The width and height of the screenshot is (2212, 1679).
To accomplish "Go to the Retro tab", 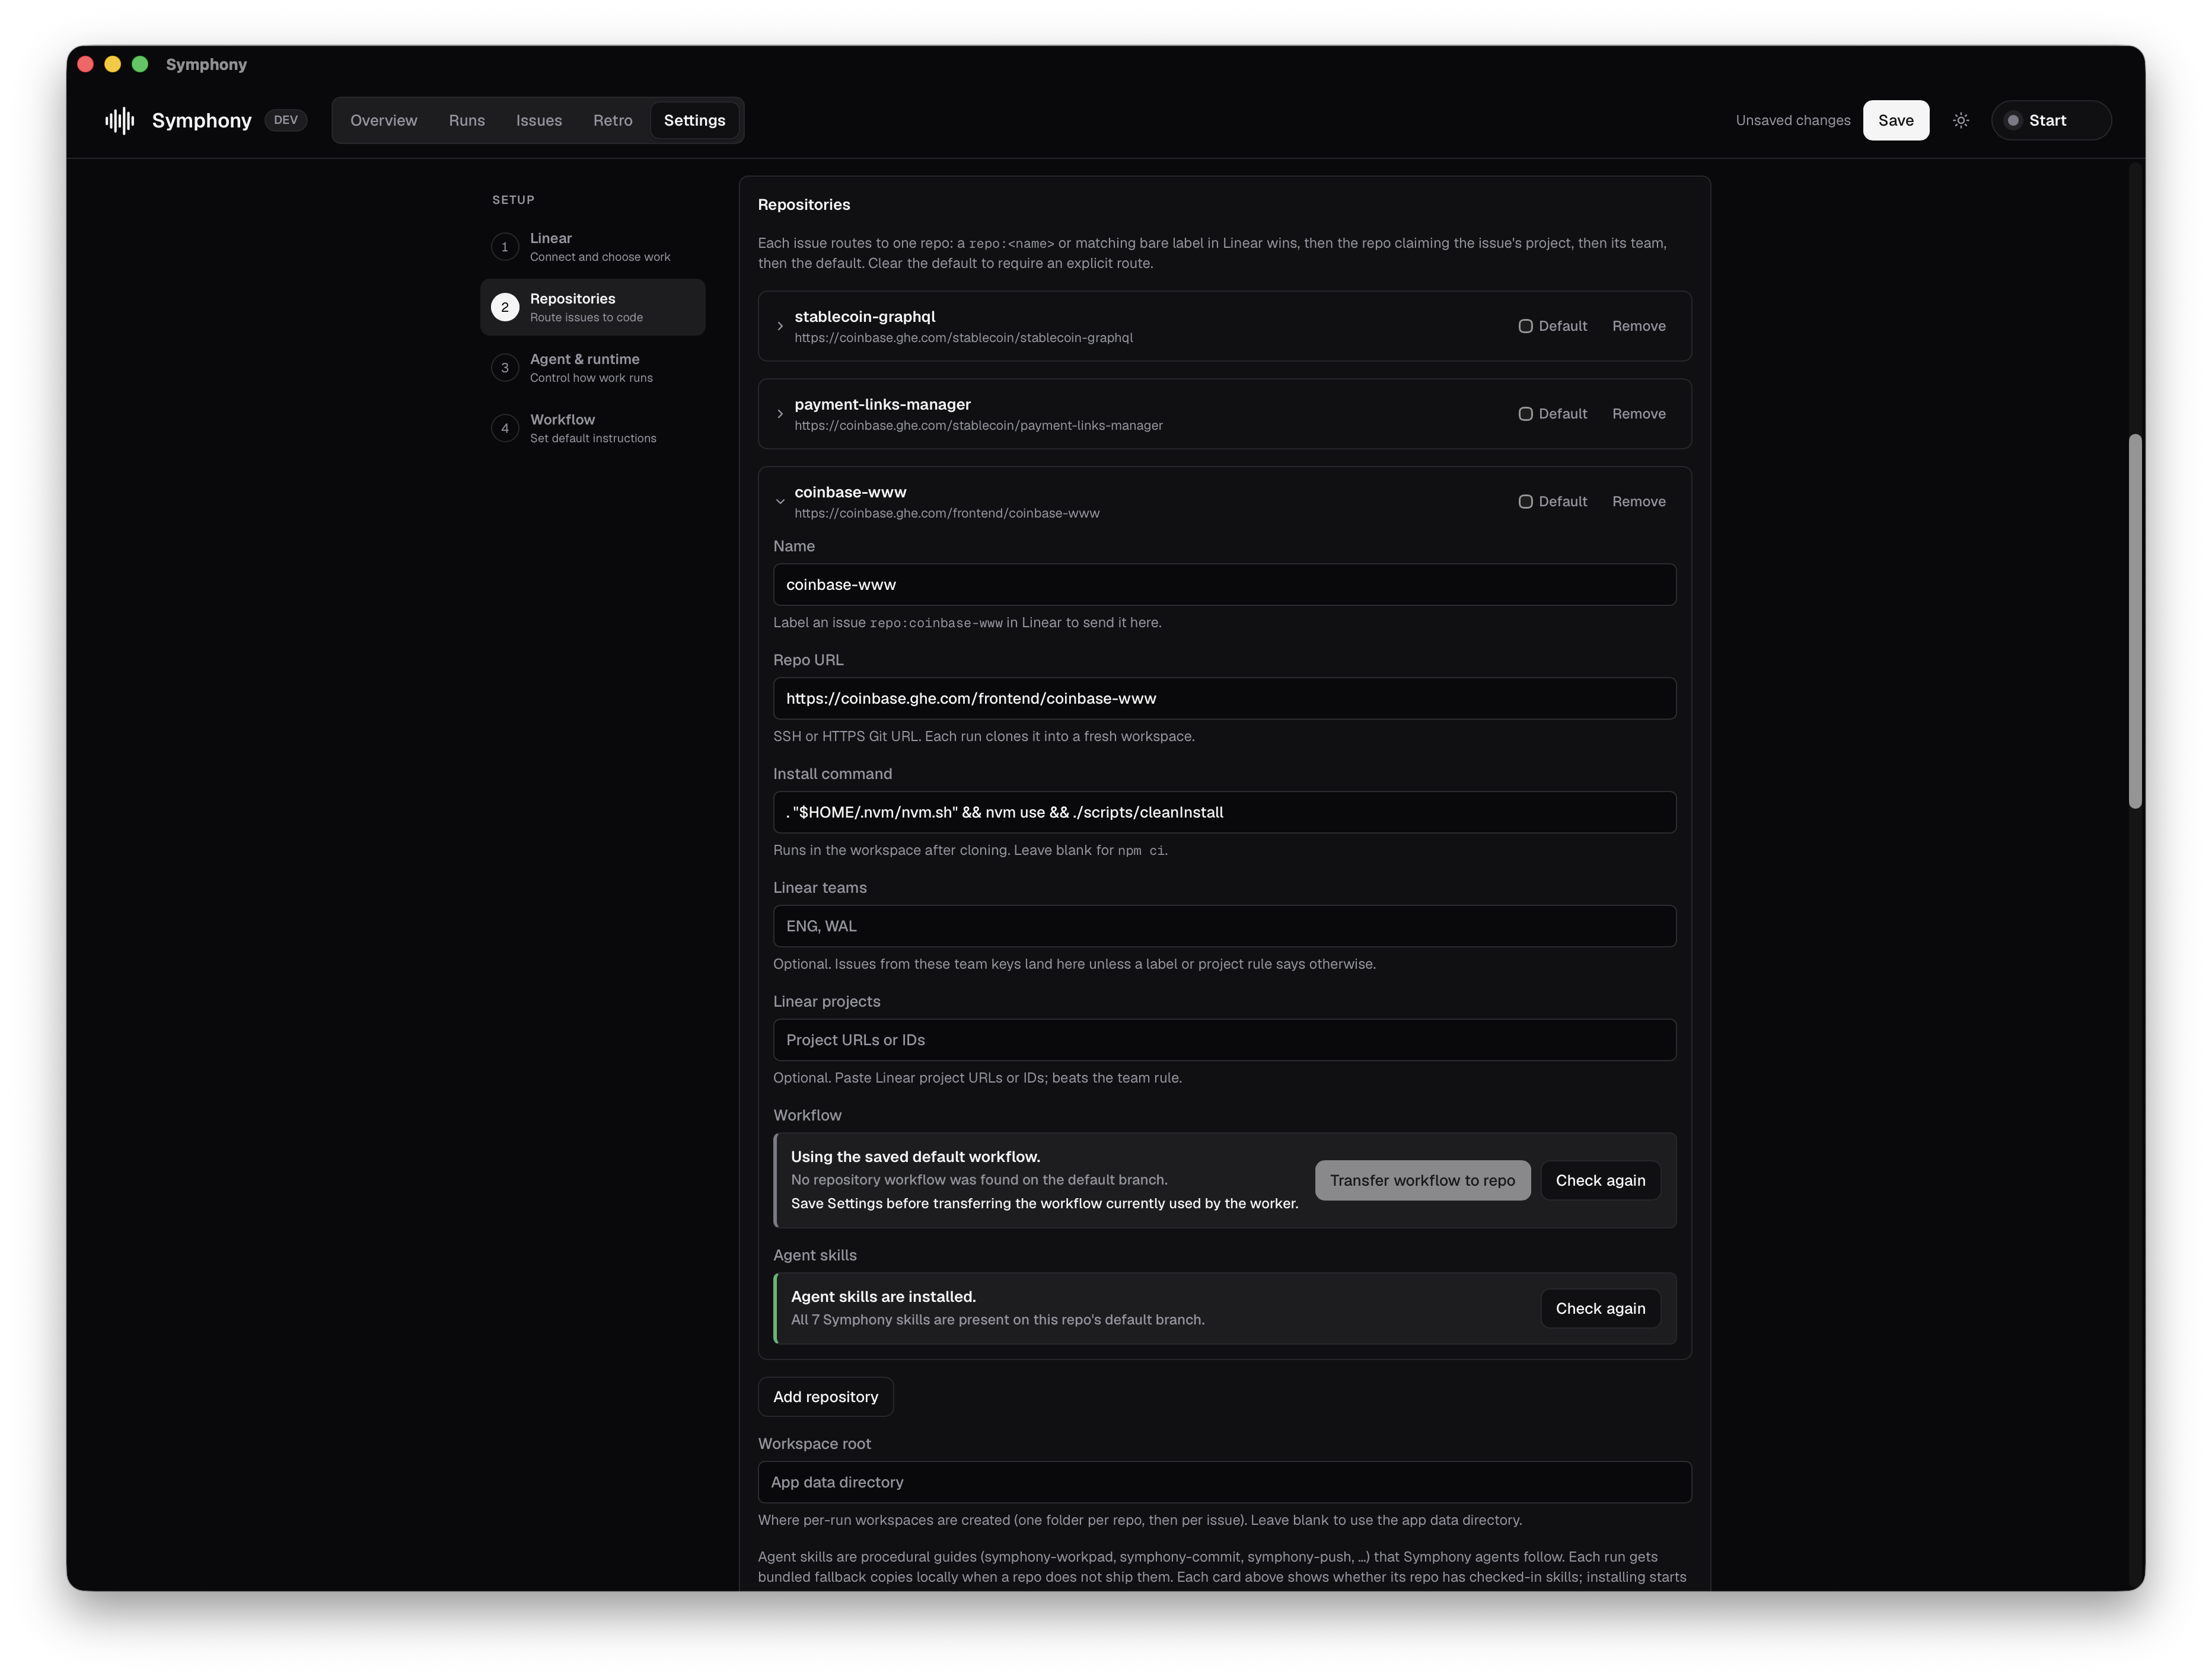I will 613,120.
